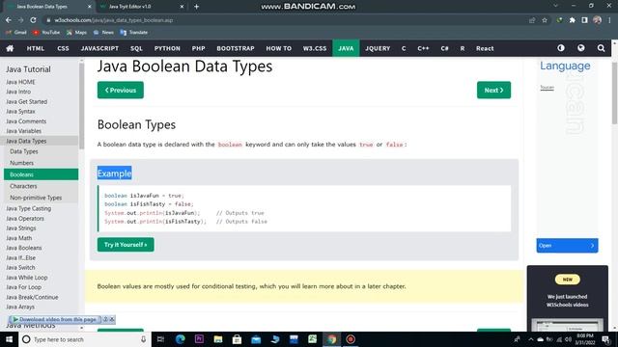Open SQL in top navigation
Image resolution: width=618 pixels, height=347 pixels.
136,48
